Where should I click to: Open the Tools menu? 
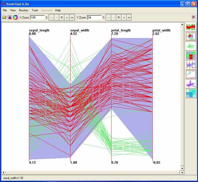35,10
